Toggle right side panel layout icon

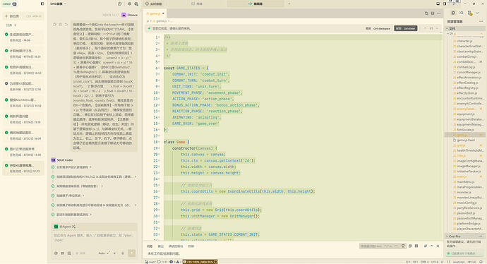click(445, 4)
